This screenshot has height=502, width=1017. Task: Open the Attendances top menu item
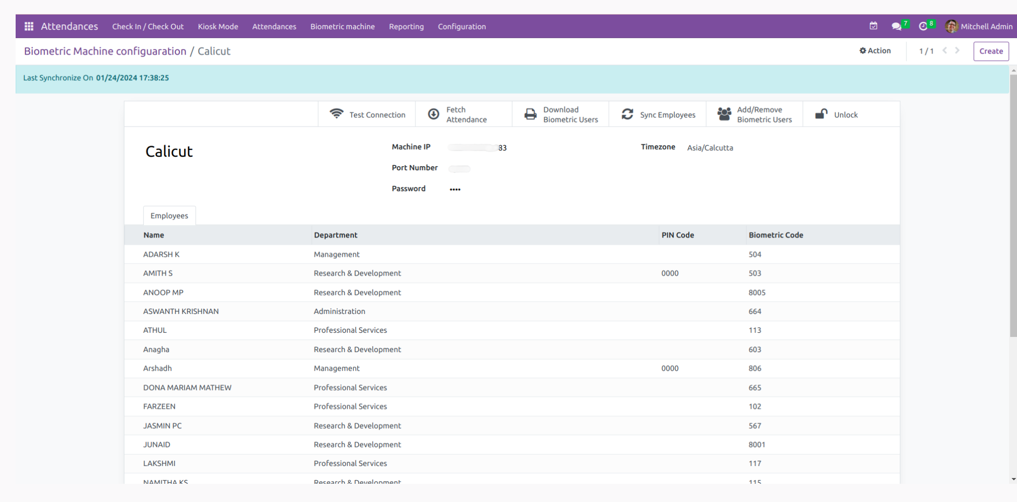tap(274, 27)
